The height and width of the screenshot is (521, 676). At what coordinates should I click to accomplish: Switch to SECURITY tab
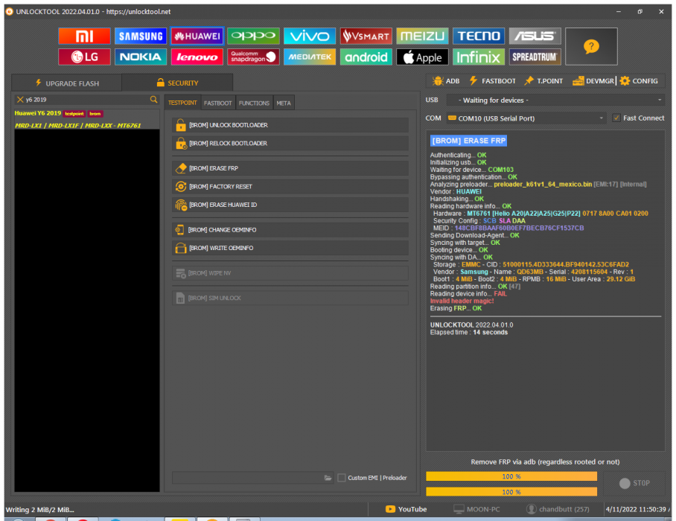coord(177,83)
